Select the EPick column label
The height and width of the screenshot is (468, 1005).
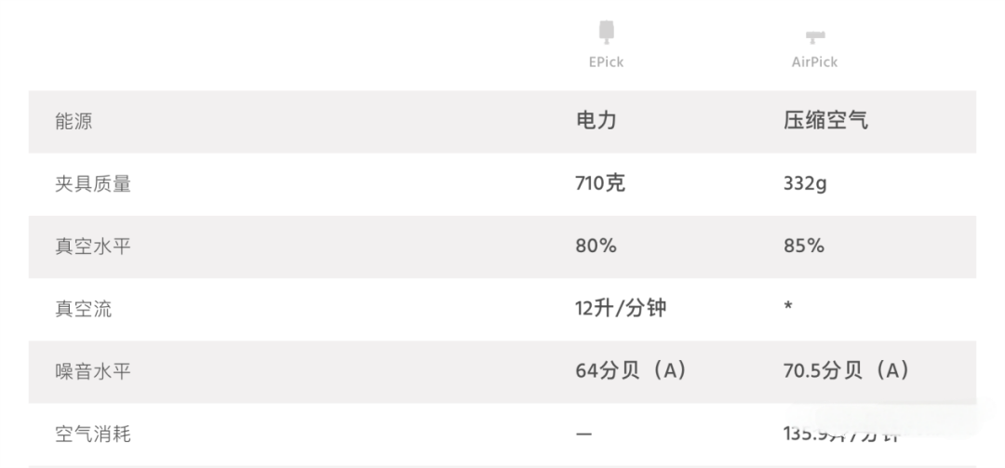click(x=606, y=62)
